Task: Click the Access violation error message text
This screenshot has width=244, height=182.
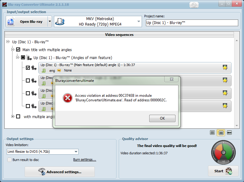Action: click(x=121, y=98)
